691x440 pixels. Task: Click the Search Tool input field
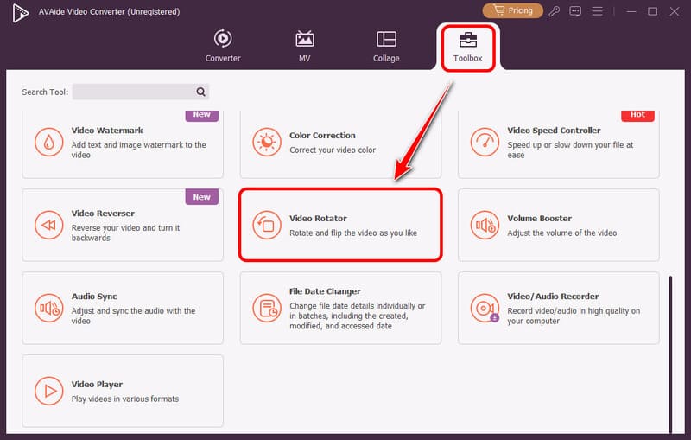tap(141, 92)
